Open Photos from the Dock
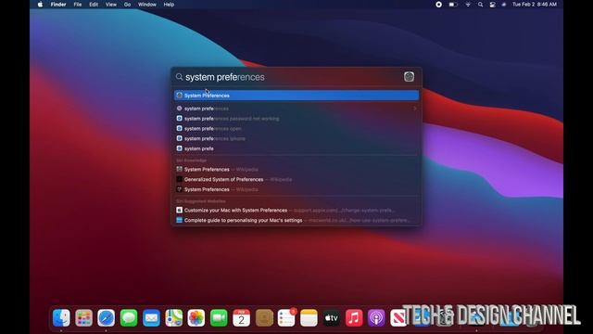 (196, 317)
